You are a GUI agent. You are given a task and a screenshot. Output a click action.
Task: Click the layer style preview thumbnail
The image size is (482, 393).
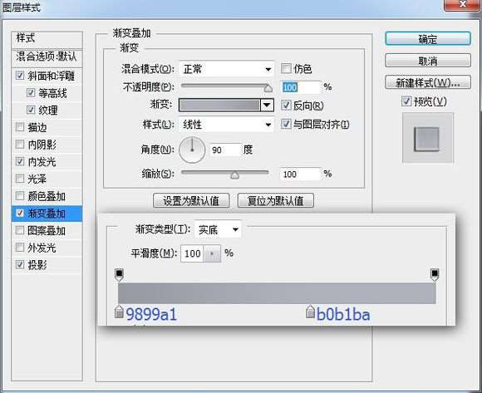pyautogui.click(x=428, y=137)
